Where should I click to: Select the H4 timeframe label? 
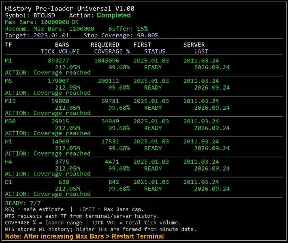pos(9,162)
